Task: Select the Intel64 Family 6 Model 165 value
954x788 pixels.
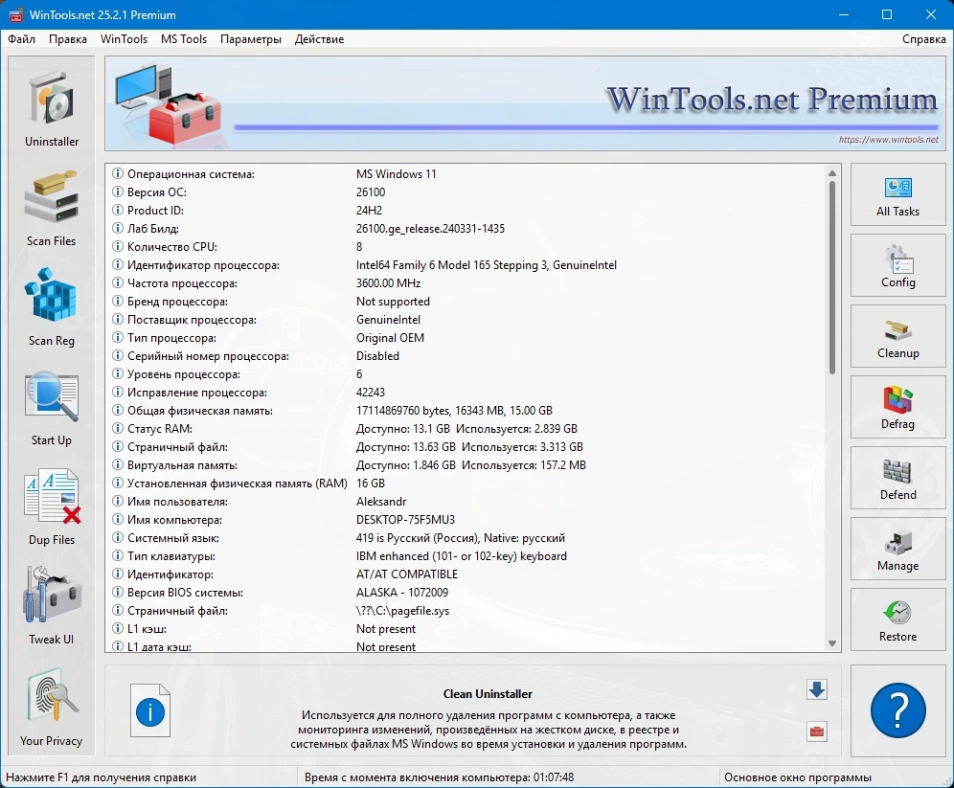Action: coord(487,265)
